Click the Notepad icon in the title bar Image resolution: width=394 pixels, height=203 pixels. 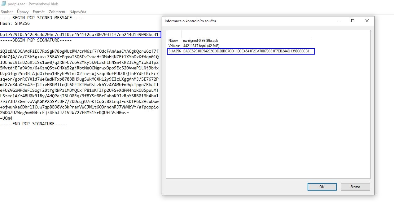coord(4,4)
